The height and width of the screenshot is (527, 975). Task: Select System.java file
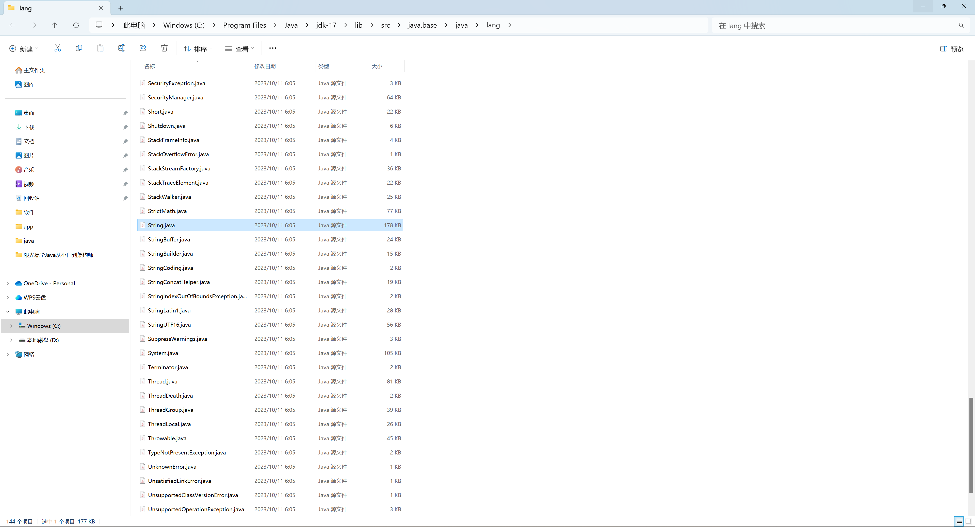coord(270,353)
